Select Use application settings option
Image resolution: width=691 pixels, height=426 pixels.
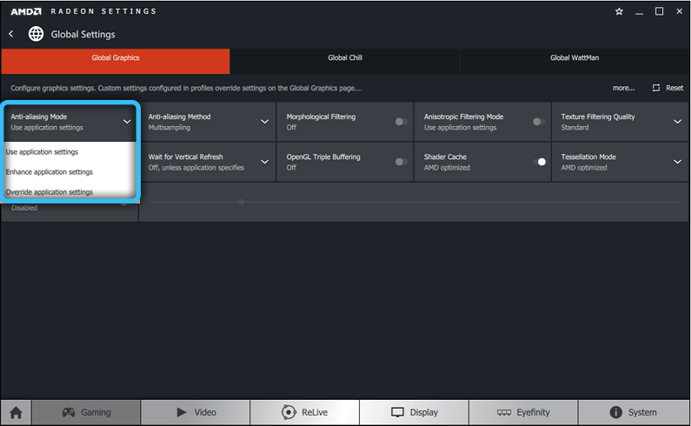[70, 151]
